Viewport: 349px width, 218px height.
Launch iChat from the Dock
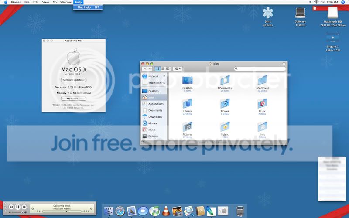143,211
